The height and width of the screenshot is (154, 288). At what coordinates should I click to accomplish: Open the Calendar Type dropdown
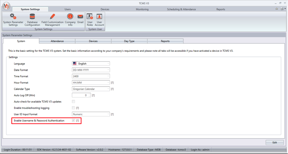click(x=91, y=89)
